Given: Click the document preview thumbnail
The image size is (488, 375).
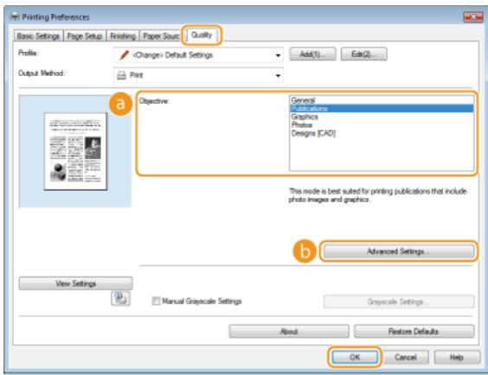Looking at the screenshot, I should click(x=75, y=151).
